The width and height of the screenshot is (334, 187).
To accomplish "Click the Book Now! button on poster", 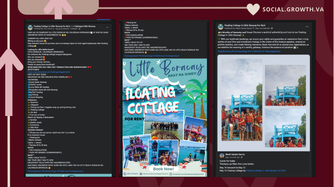I will (163, 169).
